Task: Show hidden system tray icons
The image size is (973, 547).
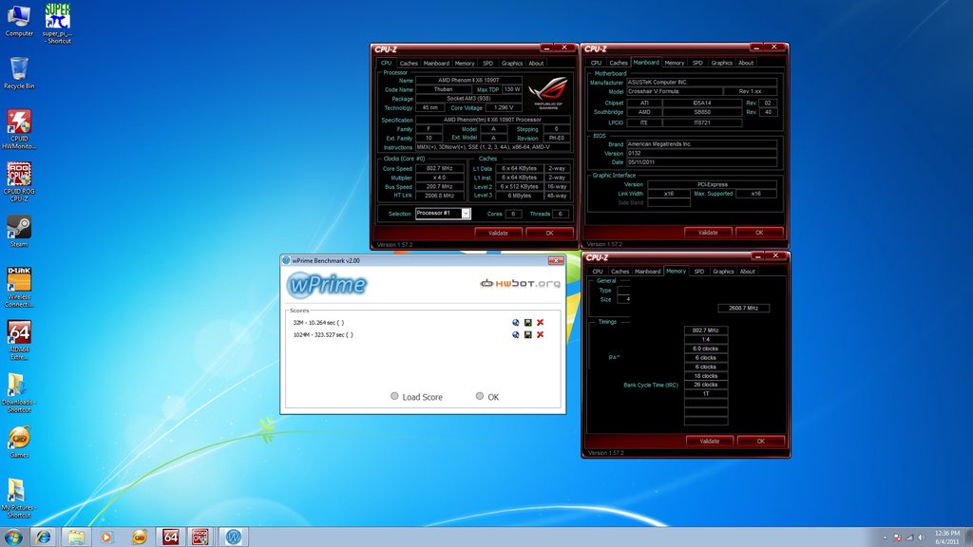Action: (885, 538)
